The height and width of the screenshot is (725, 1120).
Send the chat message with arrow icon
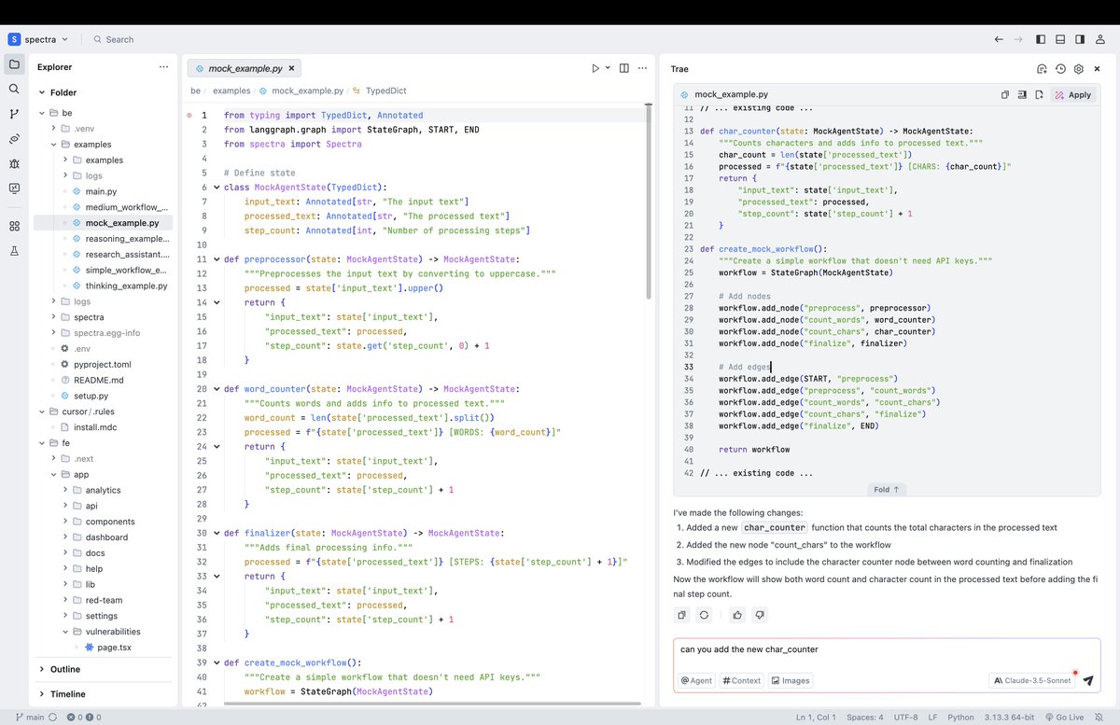[1087, 680]
